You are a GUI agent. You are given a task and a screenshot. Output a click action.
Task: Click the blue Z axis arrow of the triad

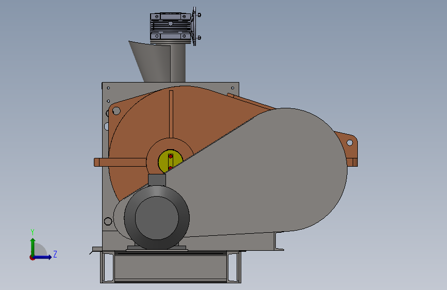43,257
